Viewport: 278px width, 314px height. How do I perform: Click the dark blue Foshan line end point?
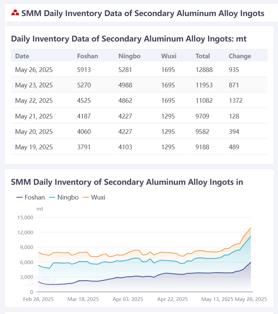click(251, 262)
